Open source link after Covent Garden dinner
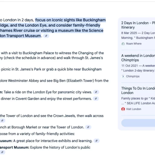 (x=96, y=99)
